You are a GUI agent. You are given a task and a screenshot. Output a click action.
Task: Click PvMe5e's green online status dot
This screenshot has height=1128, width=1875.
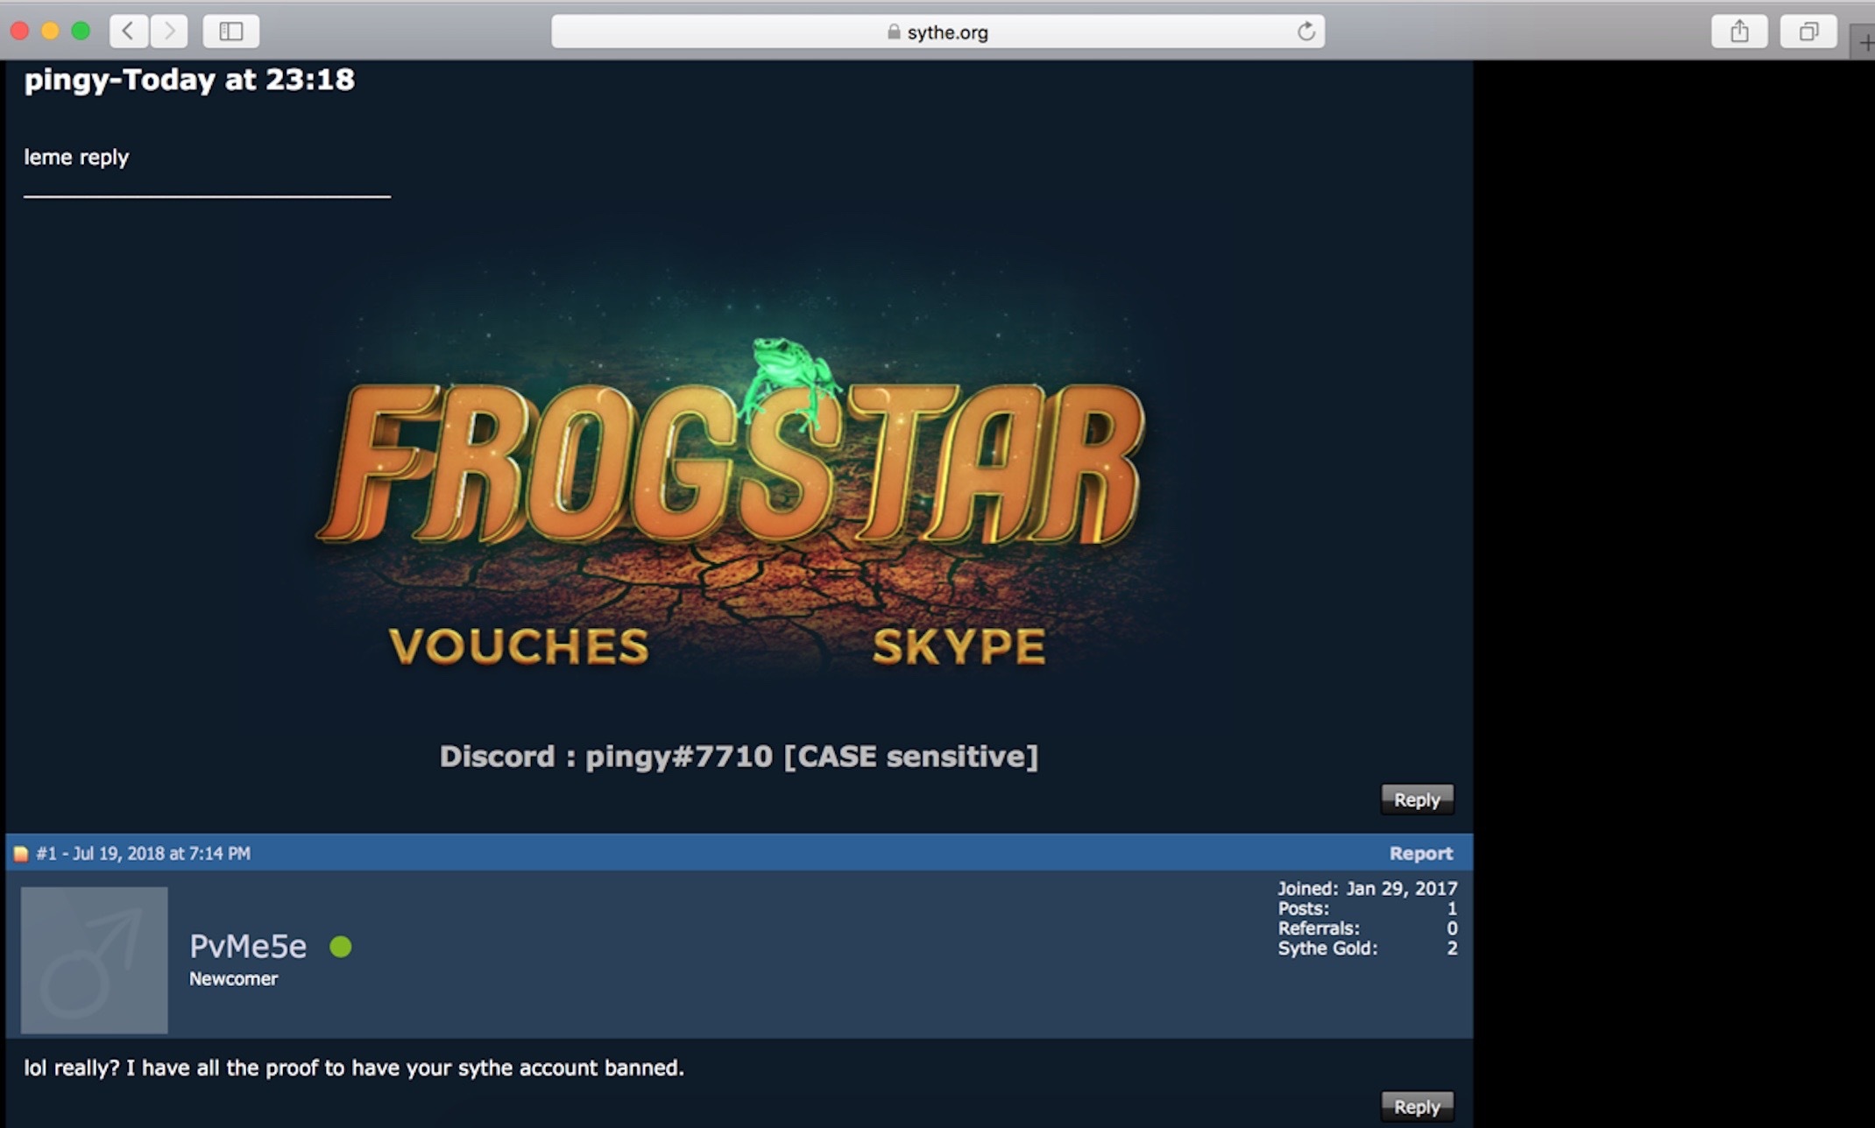[341, 947]
